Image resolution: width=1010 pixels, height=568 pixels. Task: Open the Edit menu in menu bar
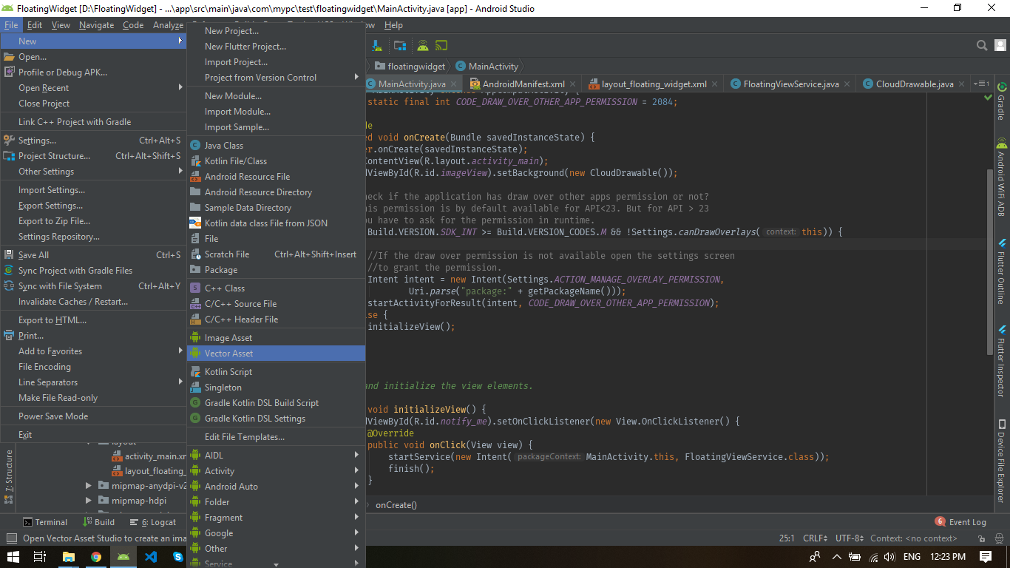point(35,25)
